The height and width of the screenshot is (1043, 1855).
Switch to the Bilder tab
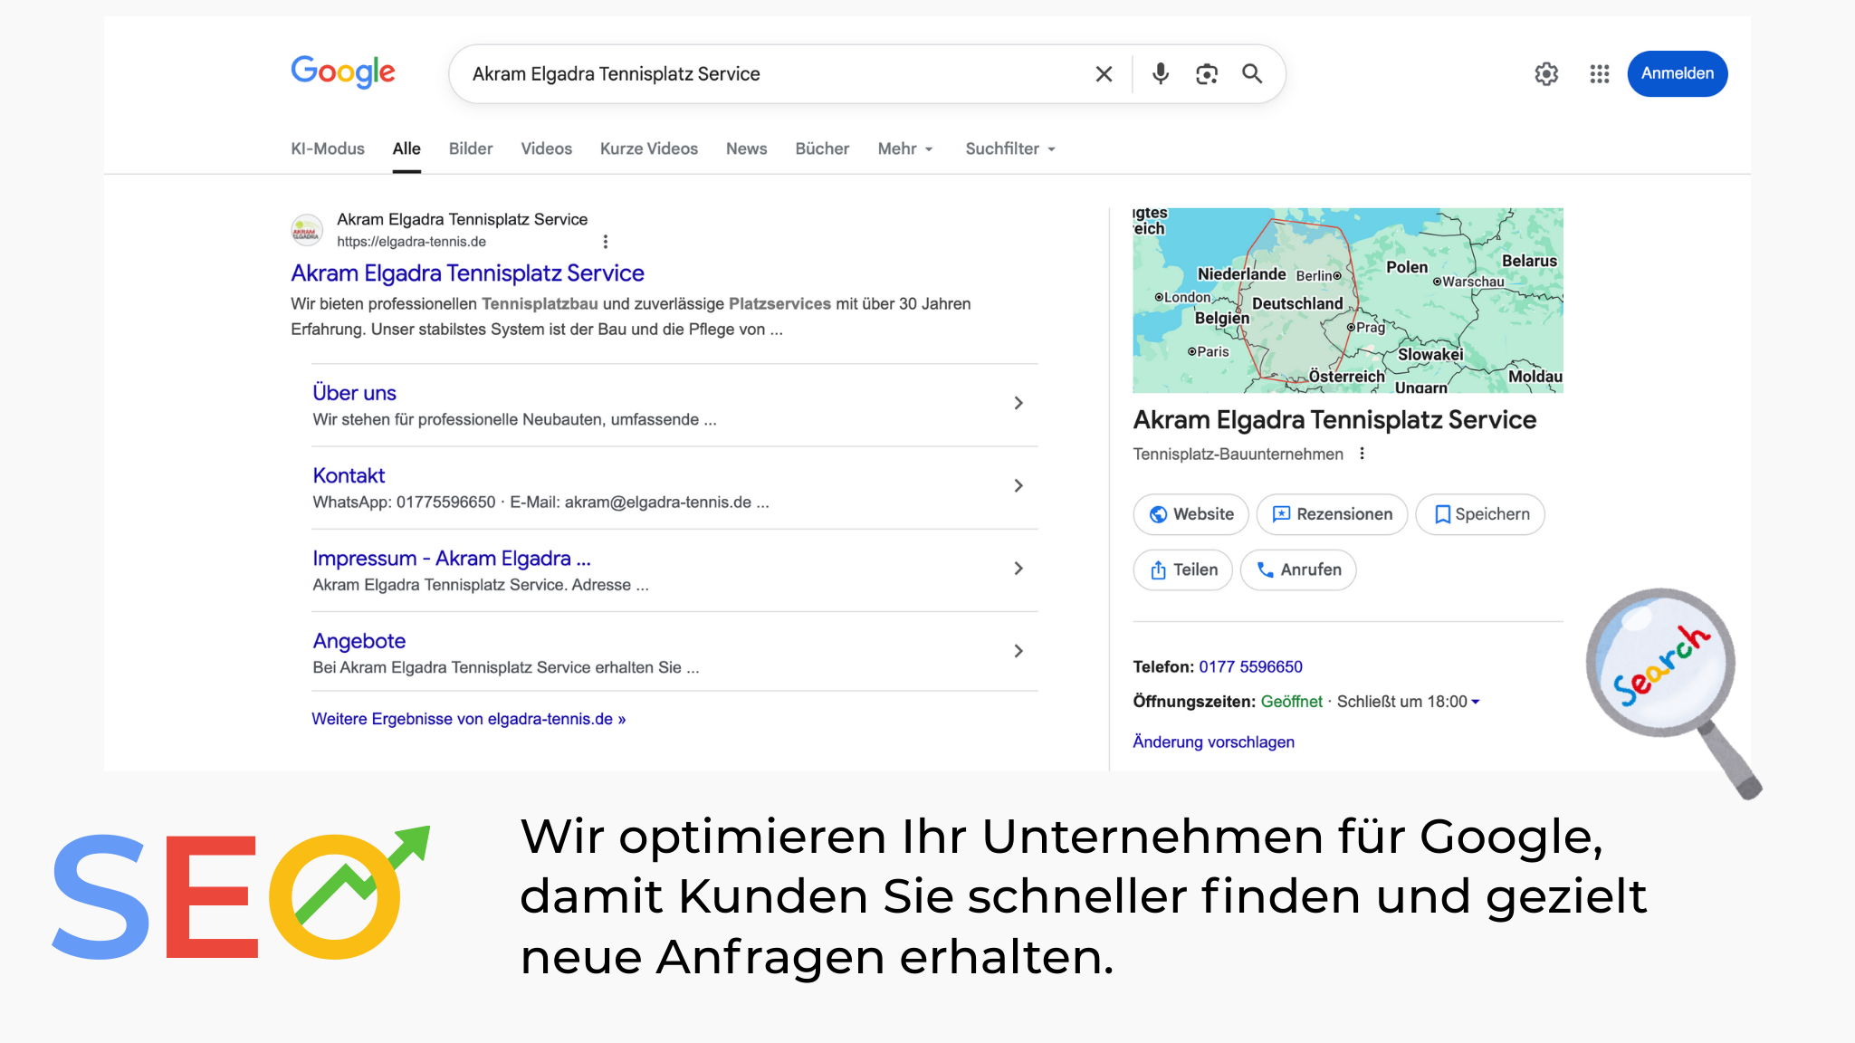coord(471,148)
